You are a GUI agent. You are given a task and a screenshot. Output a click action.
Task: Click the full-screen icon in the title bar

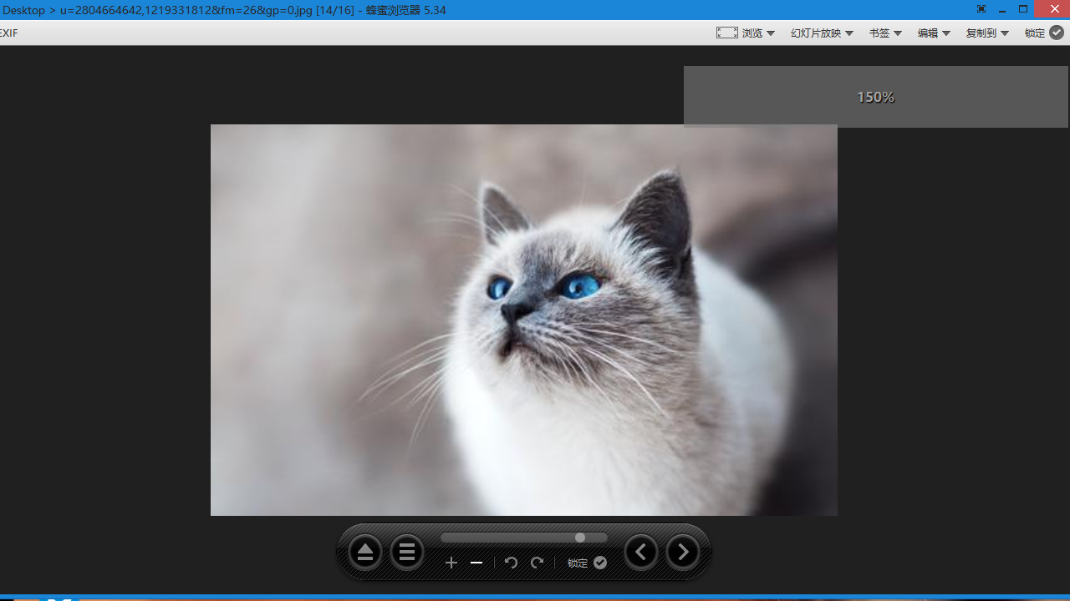981,10
